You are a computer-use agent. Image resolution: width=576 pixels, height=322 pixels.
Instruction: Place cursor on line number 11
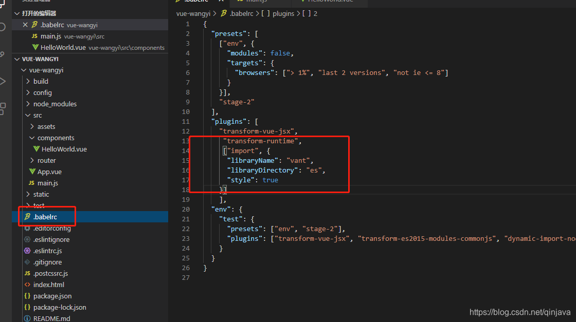186,121
